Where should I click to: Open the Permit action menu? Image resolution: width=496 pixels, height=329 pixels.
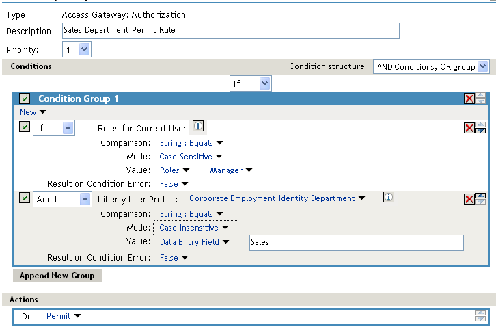pyautogui.click(x=64, y=316)
